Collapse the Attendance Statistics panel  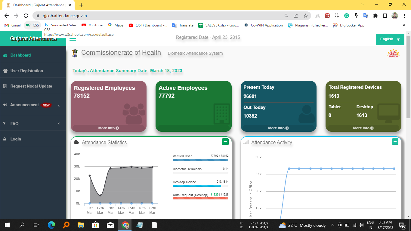pos(225,142)
